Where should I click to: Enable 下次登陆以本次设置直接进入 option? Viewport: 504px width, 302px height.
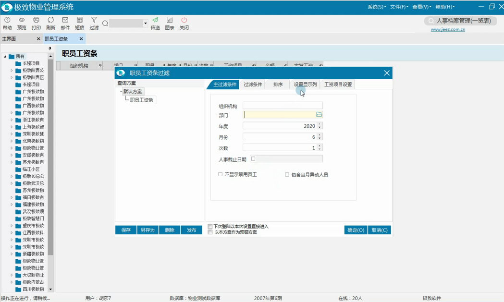(x=209, y=226)
